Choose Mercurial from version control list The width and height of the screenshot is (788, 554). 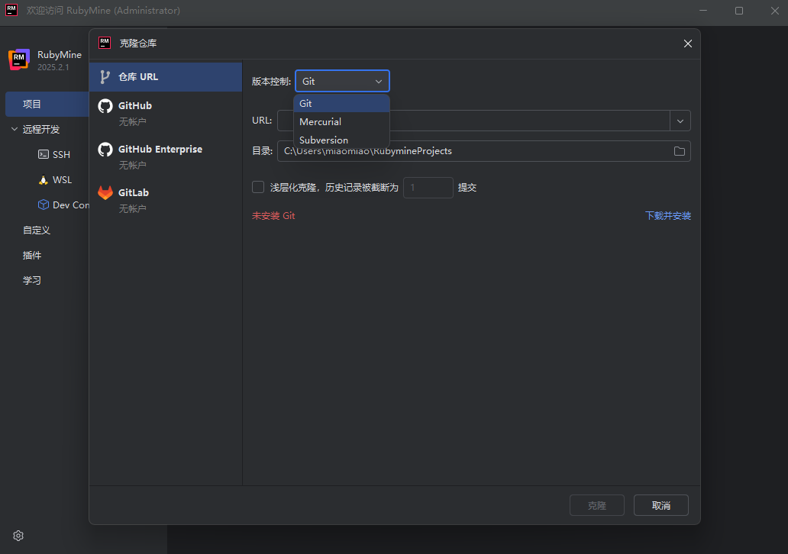[x=321, y=122]
